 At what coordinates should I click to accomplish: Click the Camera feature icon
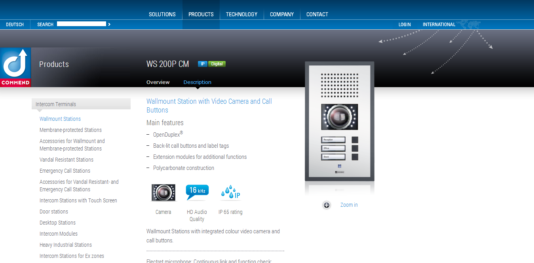coord(163,193)
